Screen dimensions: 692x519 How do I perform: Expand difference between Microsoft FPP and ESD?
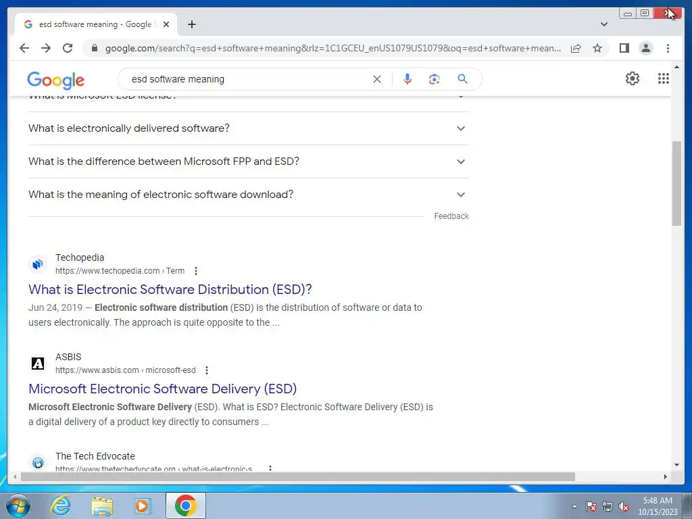(249, 162)
